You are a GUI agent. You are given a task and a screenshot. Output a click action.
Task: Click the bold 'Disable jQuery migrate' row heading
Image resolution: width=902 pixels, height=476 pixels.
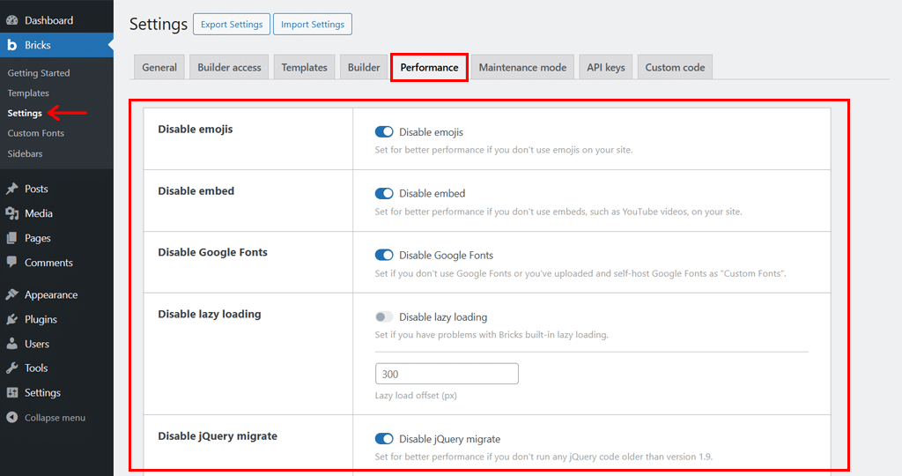pos(218,436)
